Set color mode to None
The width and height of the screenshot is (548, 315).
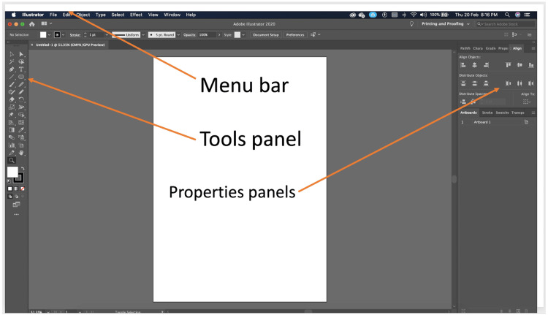pos(23,189)
